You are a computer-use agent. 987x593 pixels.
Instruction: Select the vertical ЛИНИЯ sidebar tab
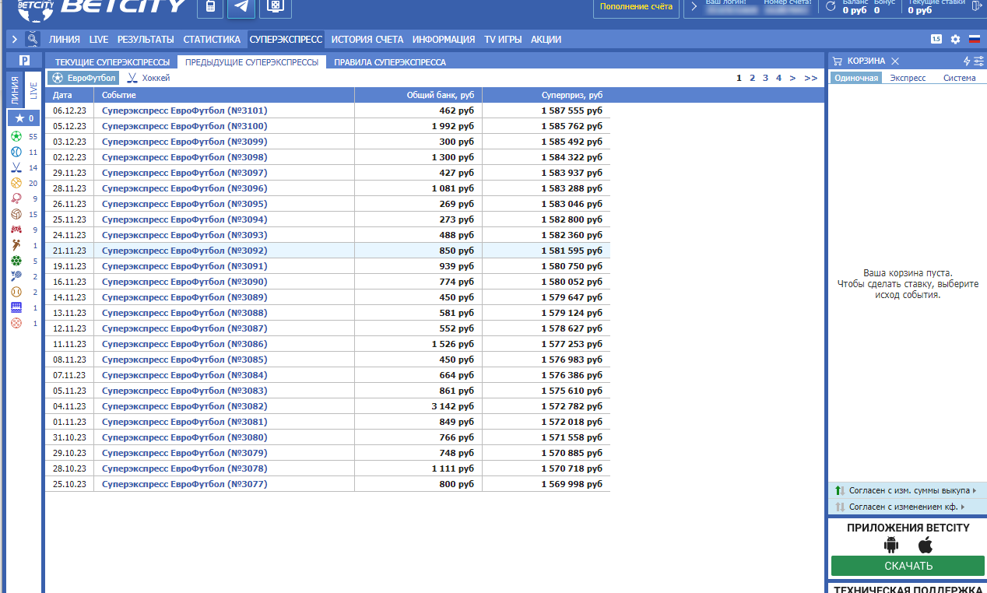(x=16, y=90)
